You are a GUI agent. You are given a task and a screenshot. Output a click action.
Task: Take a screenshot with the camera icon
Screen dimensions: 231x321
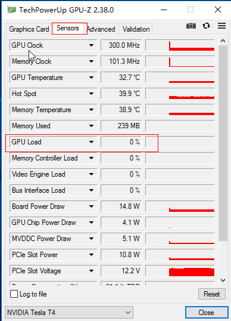191,26
